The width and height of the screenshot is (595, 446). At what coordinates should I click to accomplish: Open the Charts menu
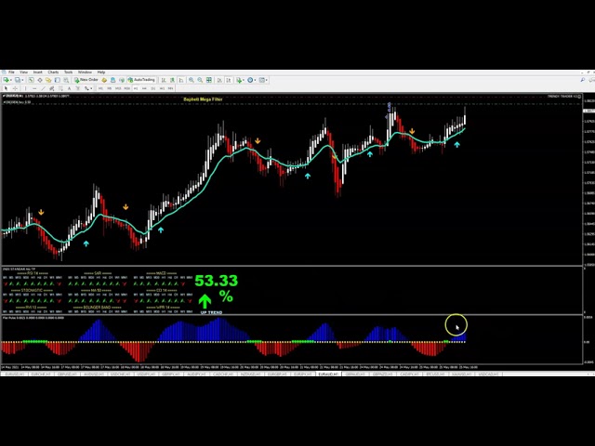(x=53, y=72)
